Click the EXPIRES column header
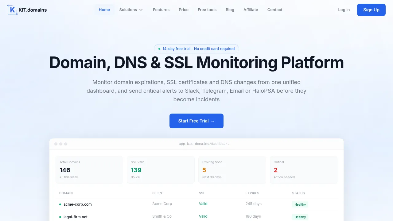393x221 pixels. [252, 193]
